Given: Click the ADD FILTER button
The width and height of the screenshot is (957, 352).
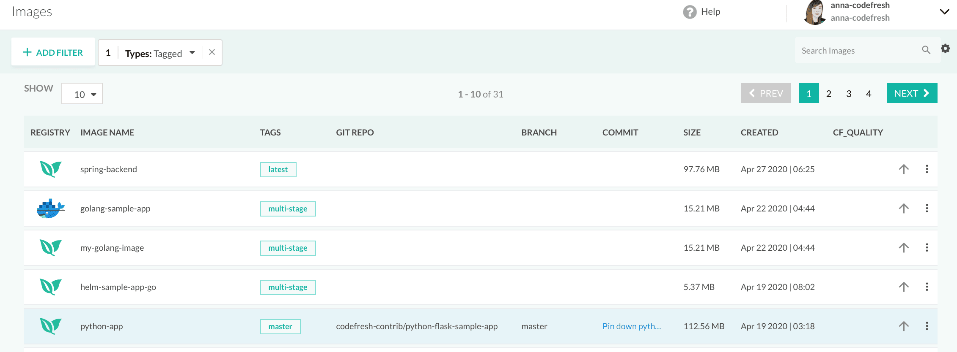Looking at the screenshot, I should coord(53,52).
